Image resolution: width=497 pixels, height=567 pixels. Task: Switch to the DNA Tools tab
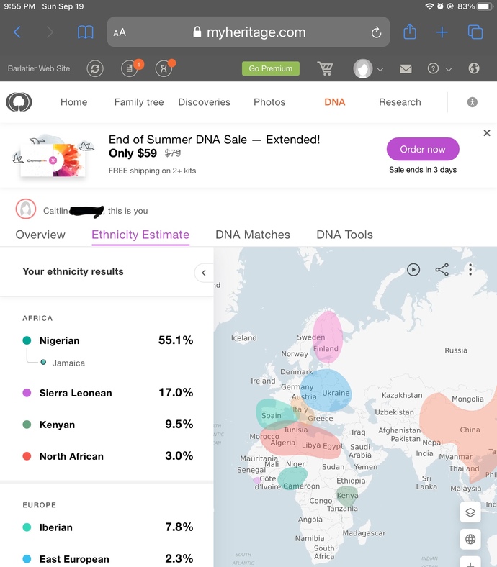[x=344, y=235]
